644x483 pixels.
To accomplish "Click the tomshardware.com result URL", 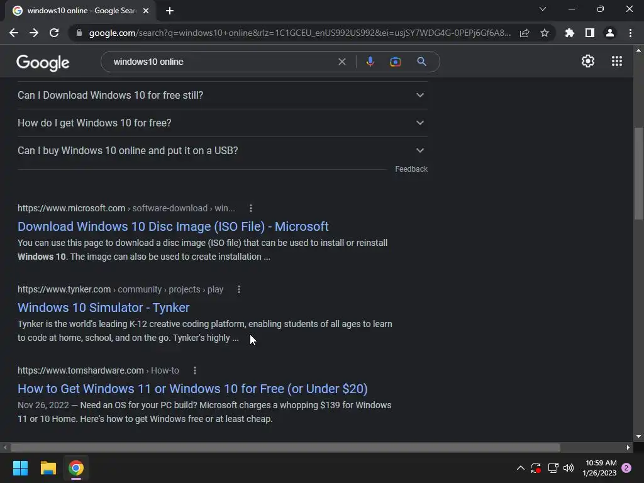I will [98, 370].
